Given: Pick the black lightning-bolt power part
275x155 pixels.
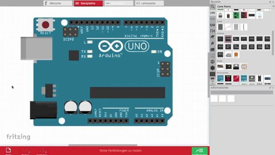Looking at the screenshot, I should 228,67.
